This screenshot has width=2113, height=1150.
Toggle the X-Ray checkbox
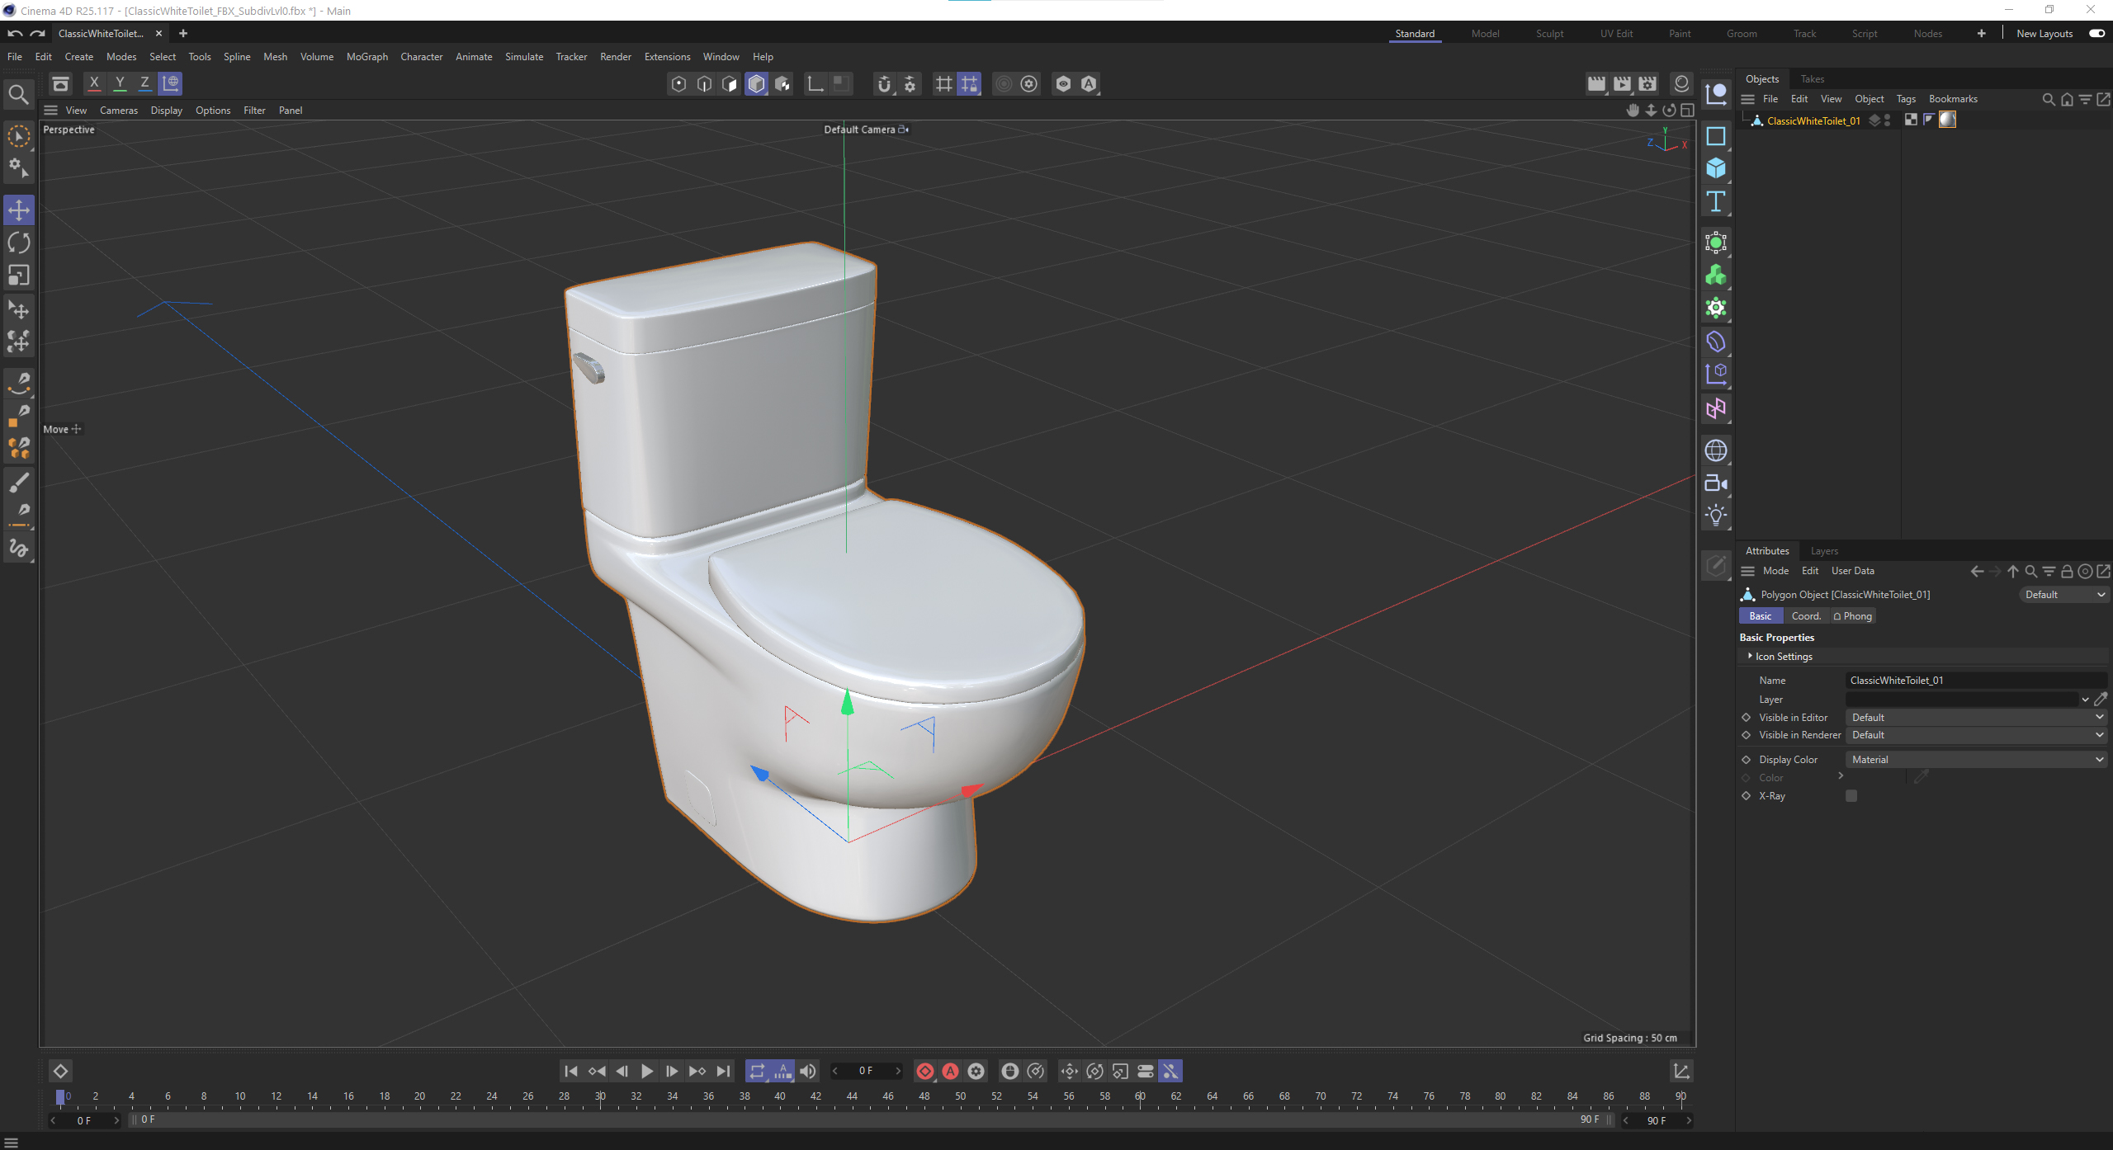1851,796
